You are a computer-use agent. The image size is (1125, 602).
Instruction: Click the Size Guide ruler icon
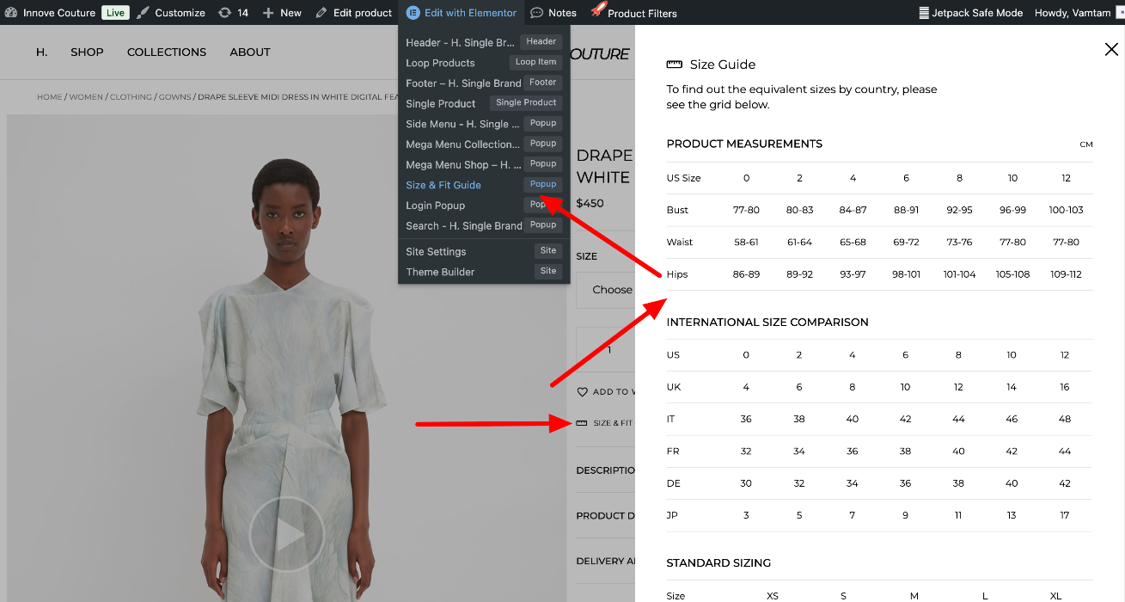pyautogui.click(x=675, y=64)
